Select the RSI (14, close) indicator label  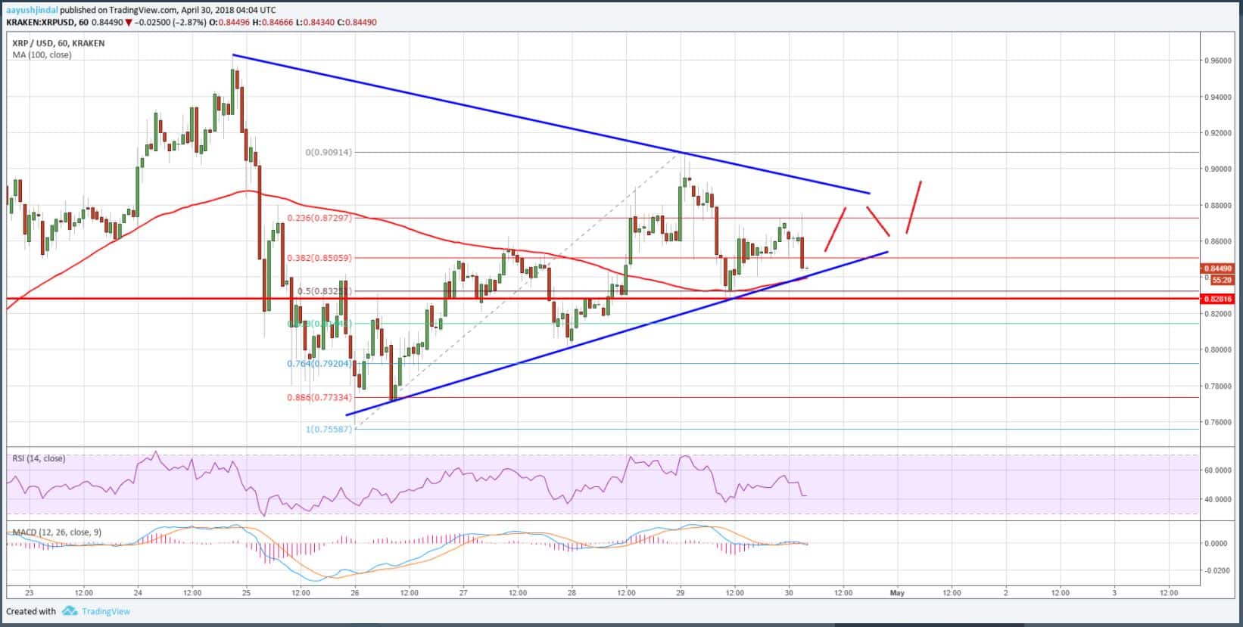tap(38, 458)
